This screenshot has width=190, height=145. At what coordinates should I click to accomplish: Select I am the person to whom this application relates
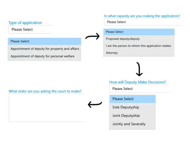click(139, 46)
